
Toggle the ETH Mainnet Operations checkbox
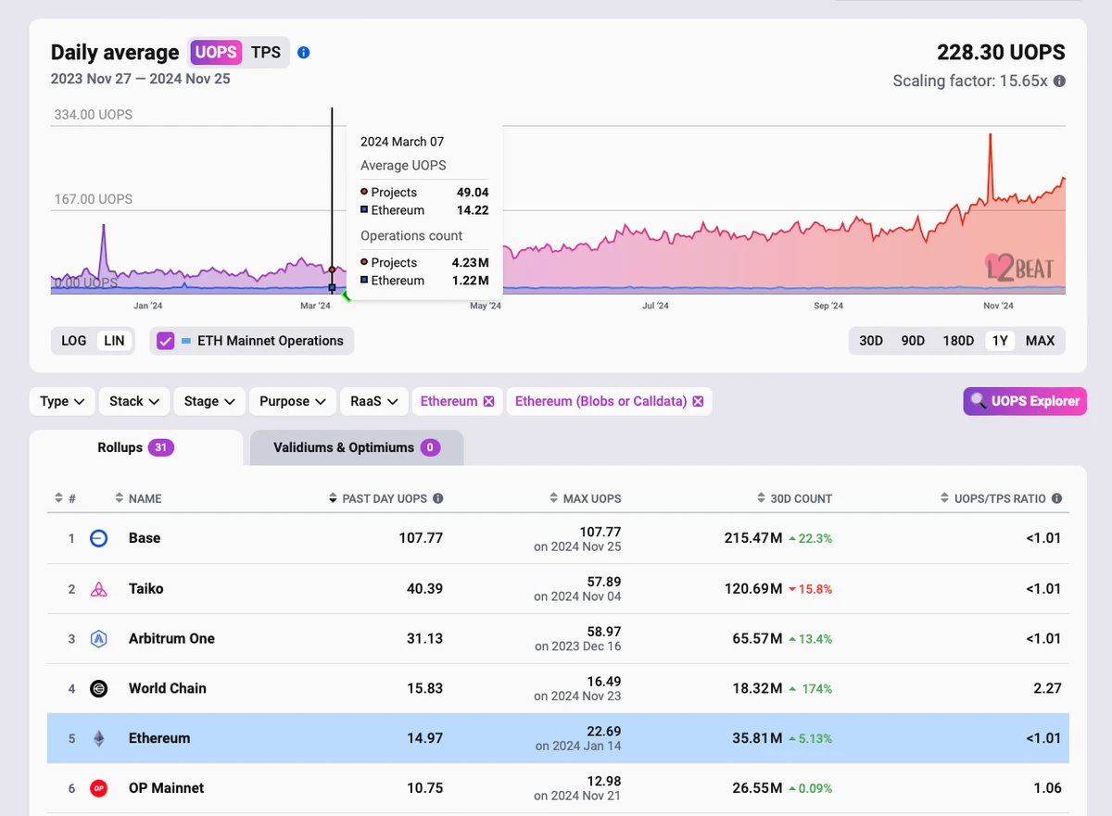click(x=166, y=341)
